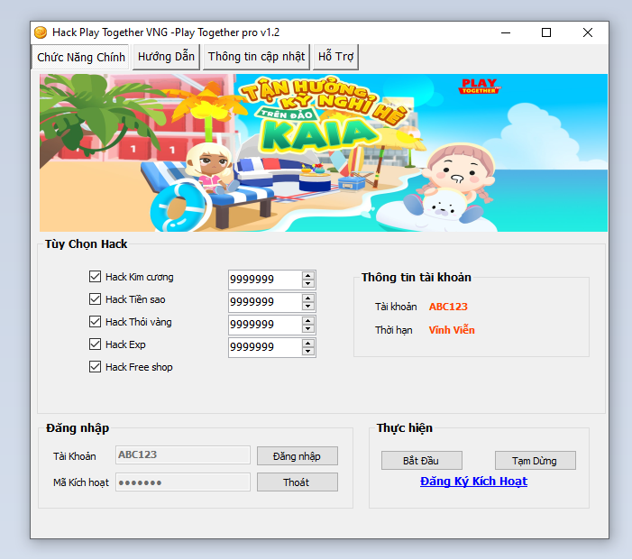
Task: Click the Đăng nhập button
Action: tap(297, 456)
